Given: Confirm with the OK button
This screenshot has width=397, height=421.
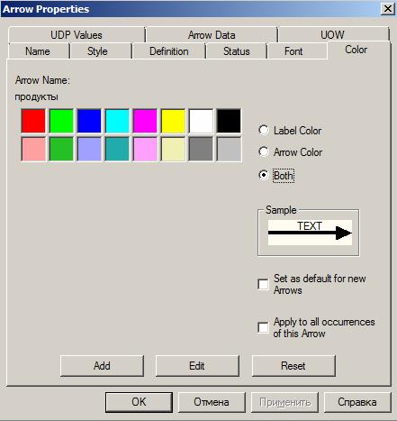Looking at the screenshot, I should [139, 402].
